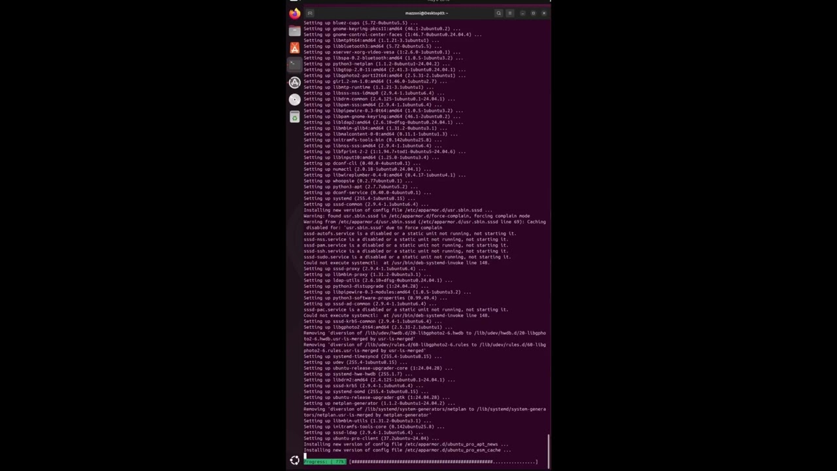Image resolution: width=837 pixels, height=471 pixels.
Task: Open the Files manager in dock
Action: pos(295,31)
